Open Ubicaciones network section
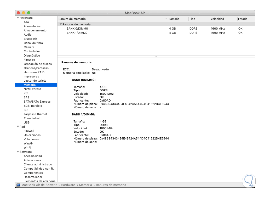Viewport: 270px width, 207px height. click(x=32, y=135)
